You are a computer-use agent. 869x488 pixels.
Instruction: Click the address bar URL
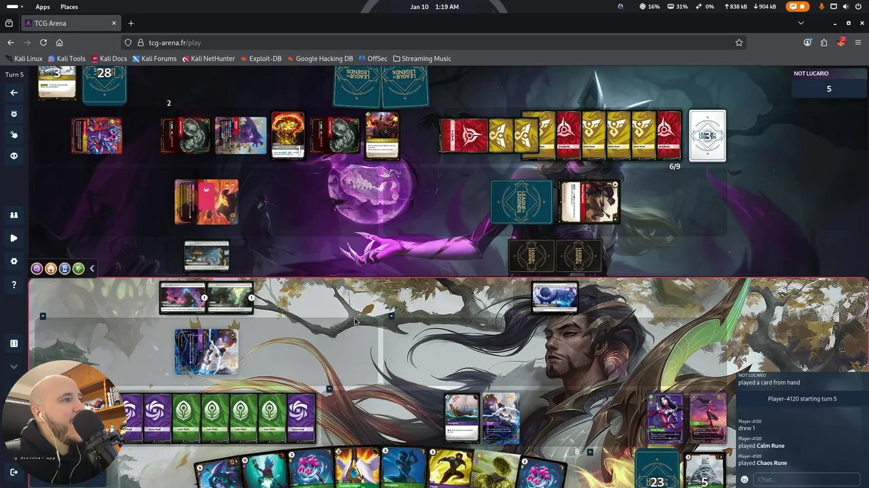coord(174,42)
